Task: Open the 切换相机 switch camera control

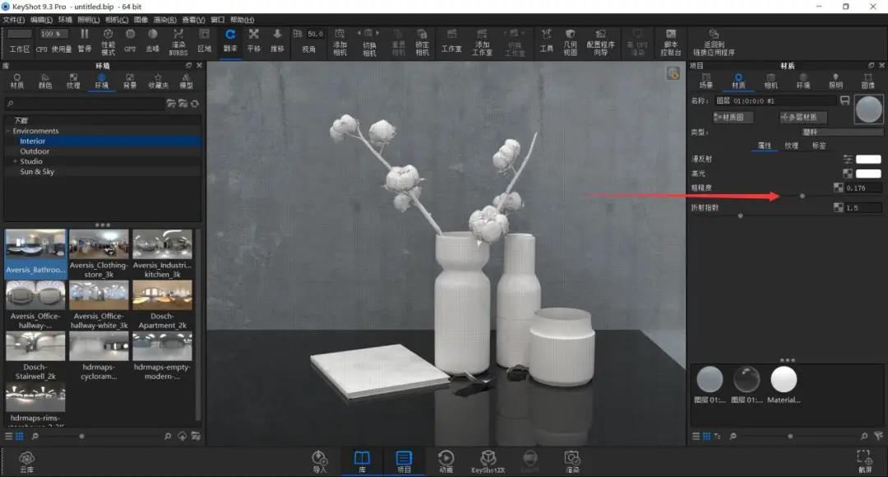Action: pyautogui.click(x=369, y=42)
